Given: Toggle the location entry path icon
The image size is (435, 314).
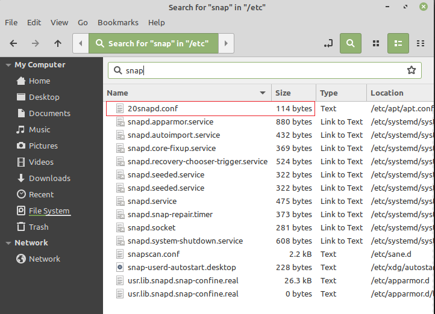Looking at the screenshot, I should point(328,43).
